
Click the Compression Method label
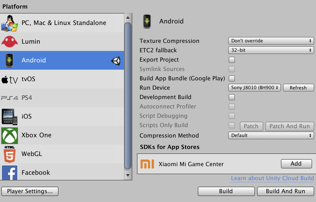pos(169,136)
